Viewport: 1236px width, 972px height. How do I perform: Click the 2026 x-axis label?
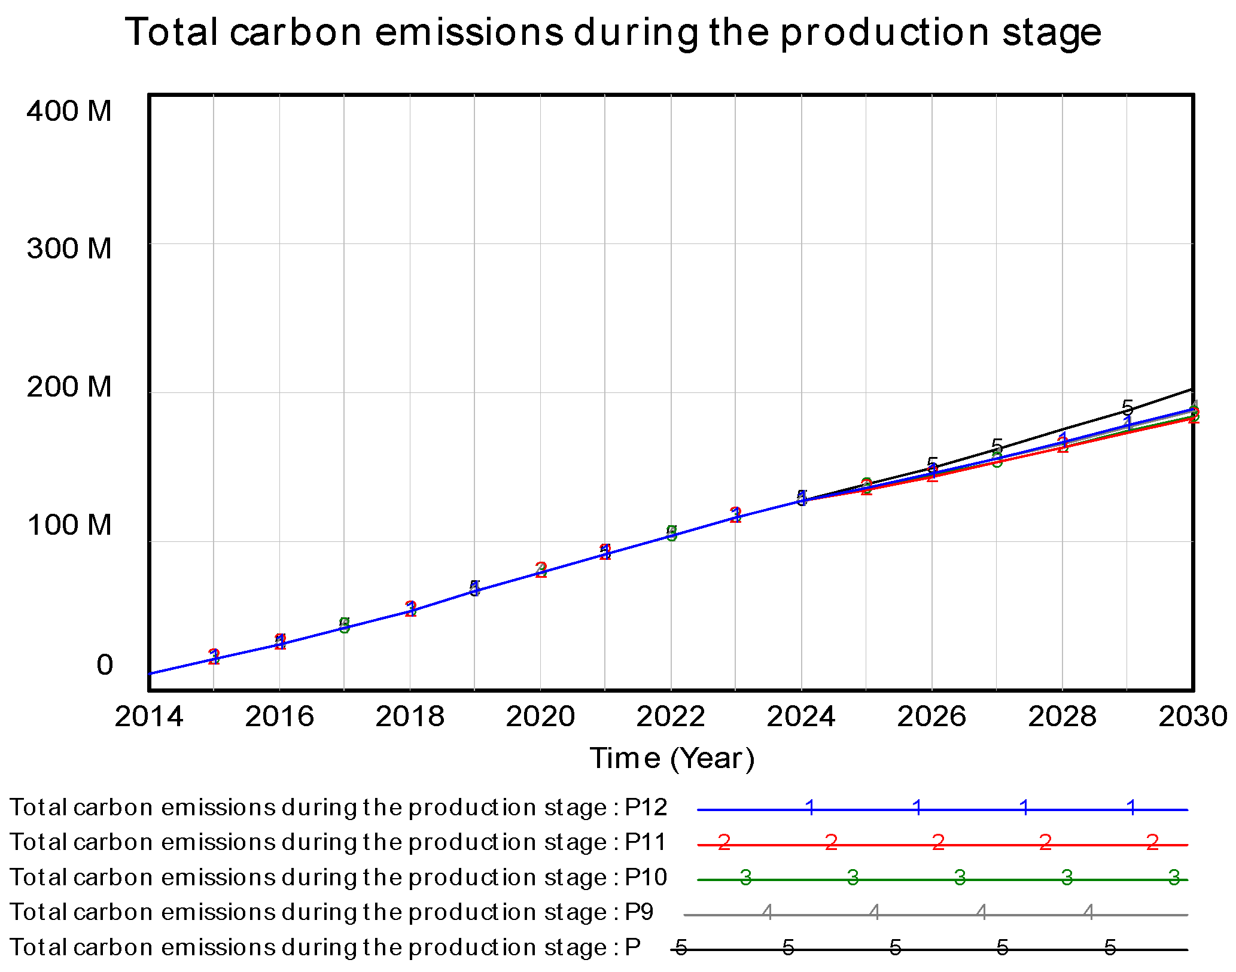(x=931, y=717)
